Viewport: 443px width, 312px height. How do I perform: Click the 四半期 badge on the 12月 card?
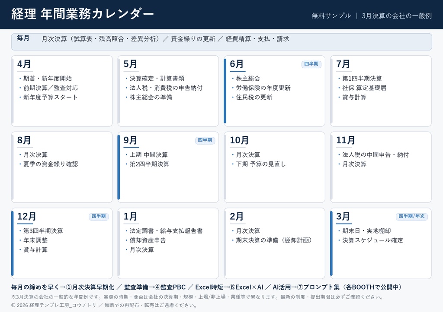[99, 216]
